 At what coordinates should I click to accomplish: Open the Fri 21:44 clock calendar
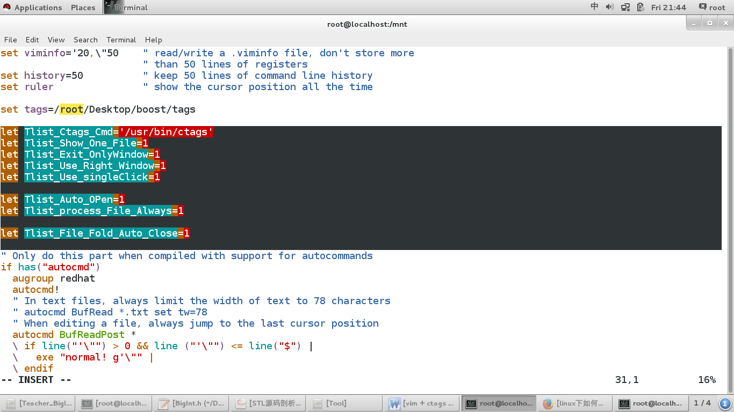[668, 8]
